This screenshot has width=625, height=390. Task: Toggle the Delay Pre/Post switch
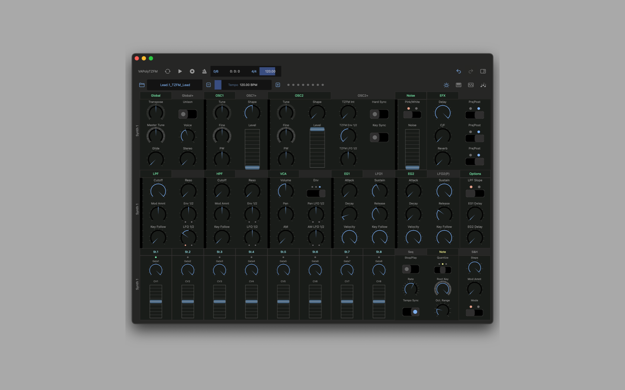(474, 115)
